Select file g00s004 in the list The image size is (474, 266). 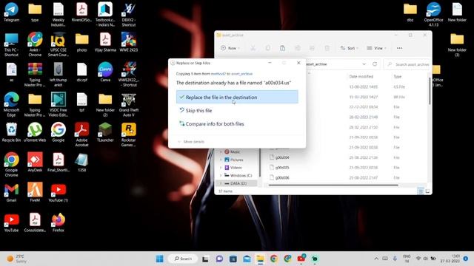[279, 157]
